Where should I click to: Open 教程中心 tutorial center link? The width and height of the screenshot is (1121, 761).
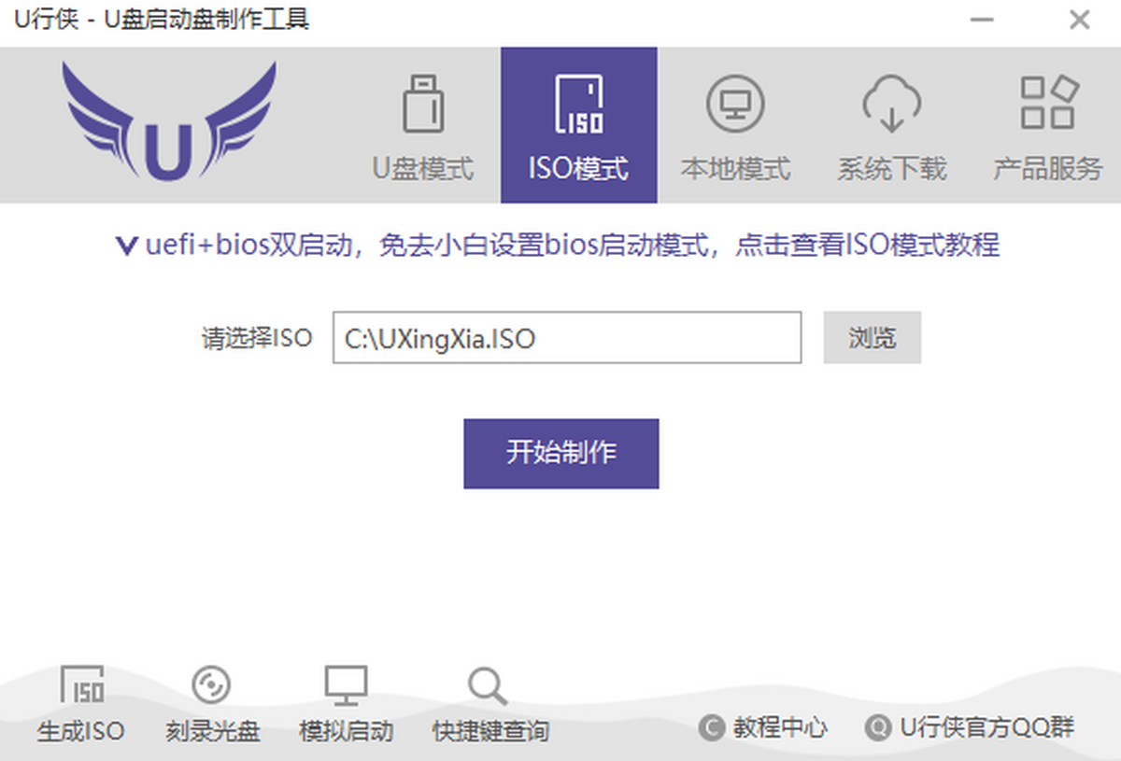pos(765,727)
